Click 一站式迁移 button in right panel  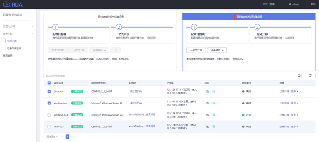[196, 50]
